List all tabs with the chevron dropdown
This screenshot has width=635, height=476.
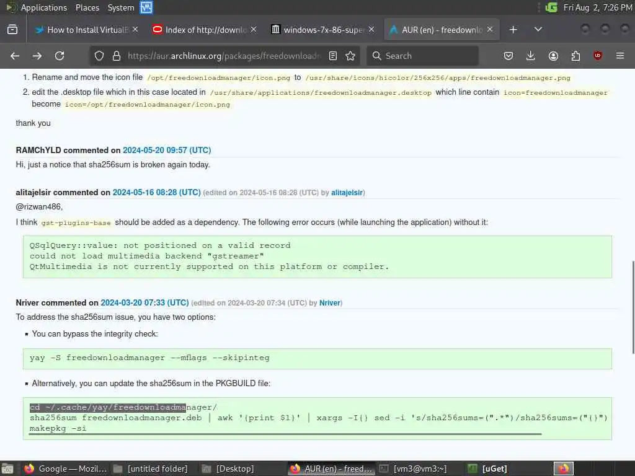pos(538,30)
